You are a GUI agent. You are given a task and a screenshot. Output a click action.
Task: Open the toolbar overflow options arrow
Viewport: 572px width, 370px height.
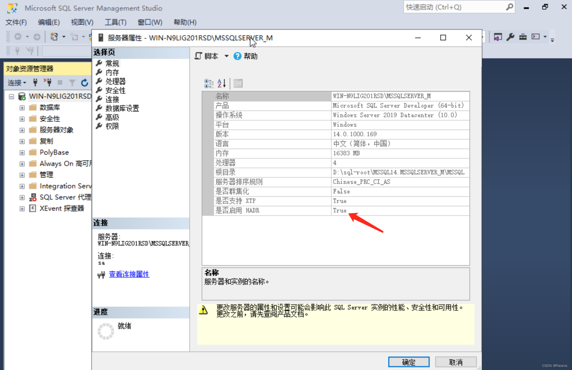pyautogui.click(x=552, y=40)
